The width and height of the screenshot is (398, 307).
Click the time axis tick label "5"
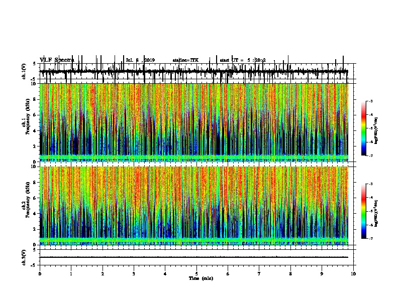point(196,274)
